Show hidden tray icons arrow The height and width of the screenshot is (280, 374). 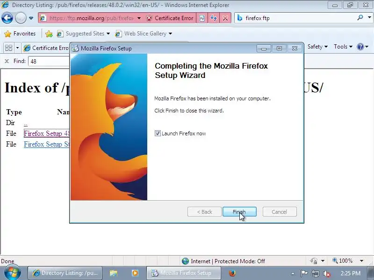(x=293, y=273)
